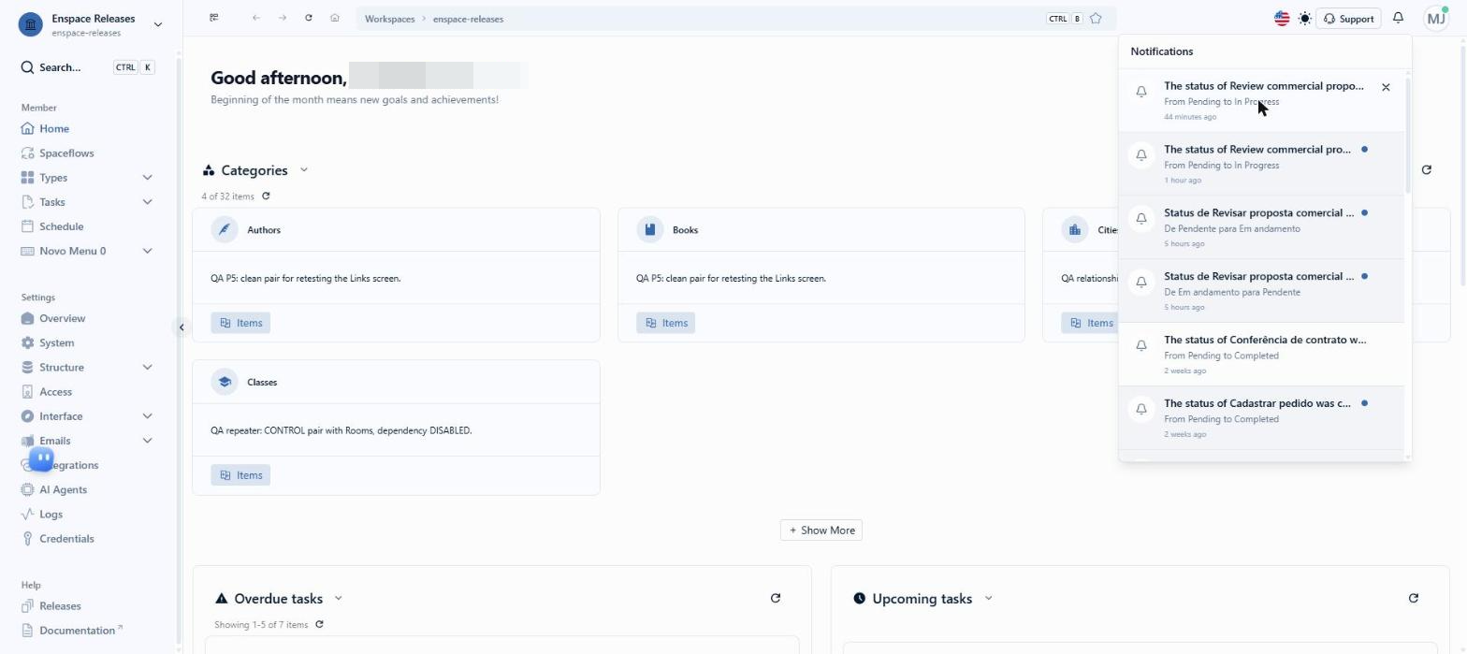Expand the Novo Menu 0 chevron
Viewport: 1467px width, 654px height.
[147, 251]
